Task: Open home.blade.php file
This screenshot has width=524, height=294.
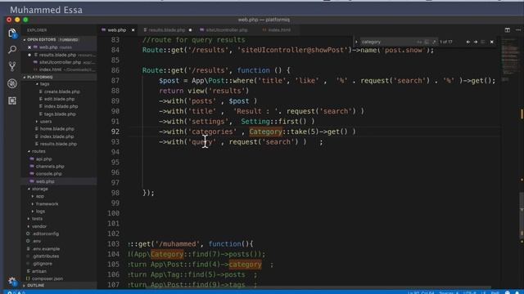Action: point(56,129)
